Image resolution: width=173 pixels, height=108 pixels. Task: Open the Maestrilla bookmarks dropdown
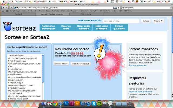point(94,11)
